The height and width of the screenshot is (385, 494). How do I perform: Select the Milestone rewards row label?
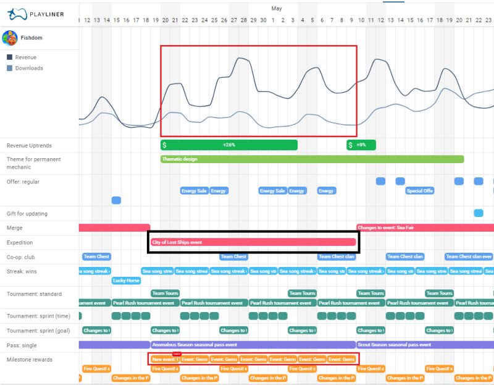pyautogui.click(x=29, y=360)
